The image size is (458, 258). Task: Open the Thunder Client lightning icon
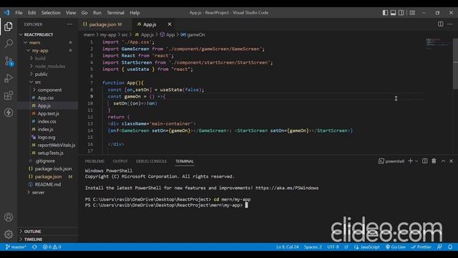pos(9,113)
